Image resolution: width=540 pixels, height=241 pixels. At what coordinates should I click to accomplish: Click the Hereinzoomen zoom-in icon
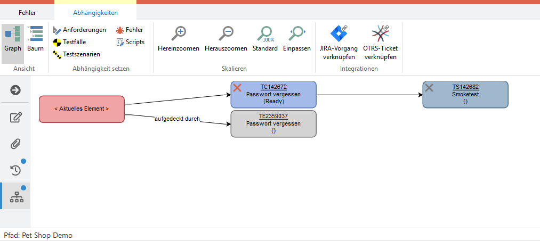pyautogui.click(x=179, y=35)
